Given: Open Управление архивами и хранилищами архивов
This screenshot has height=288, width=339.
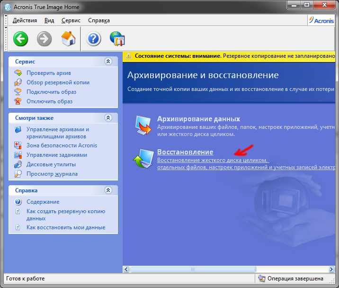Looking at the screenshot, I should (x=58, y=133).
